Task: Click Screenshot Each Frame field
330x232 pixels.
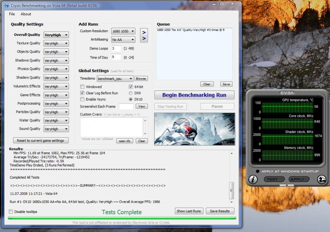Action: (x=126, y=106)
